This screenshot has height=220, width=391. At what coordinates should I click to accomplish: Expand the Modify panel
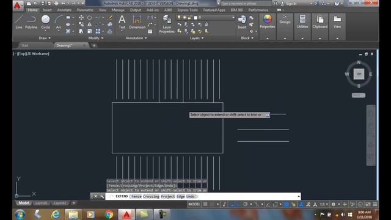[96, 38]
